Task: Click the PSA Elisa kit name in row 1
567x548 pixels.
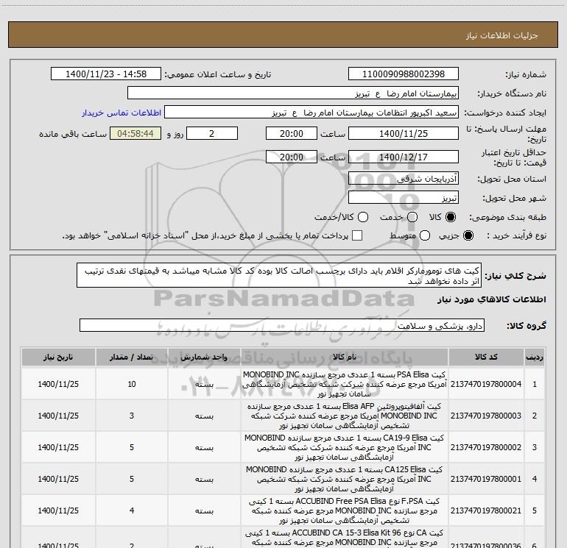Action: tap(345, 384)
